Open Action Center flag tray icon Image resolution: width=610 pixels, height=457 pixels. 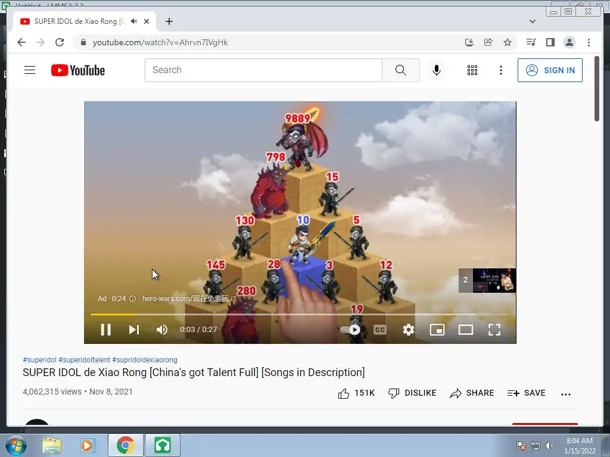click(x=521, y=445)
